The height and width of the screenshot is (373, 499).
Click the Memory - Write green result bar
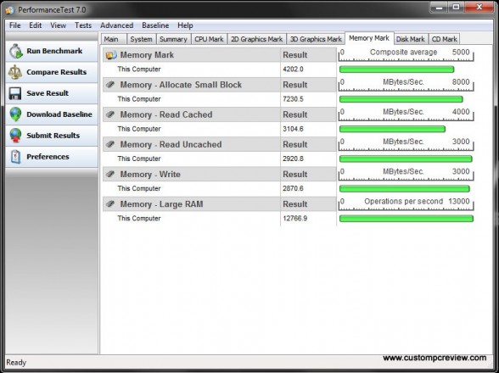(x=405, y=189)
